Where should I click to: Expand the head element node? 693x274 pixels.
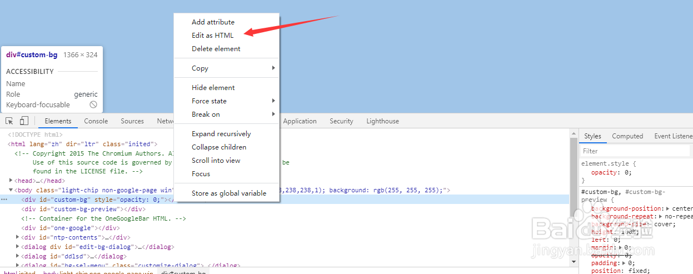click(11, 181)
